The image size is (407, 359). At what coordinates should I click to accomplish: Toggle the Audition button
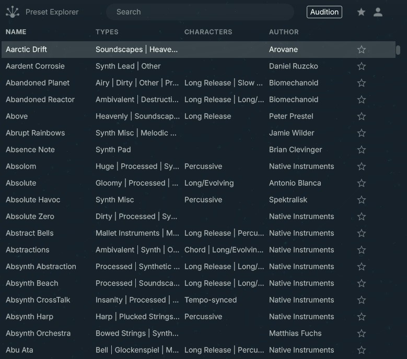point(324,12)
